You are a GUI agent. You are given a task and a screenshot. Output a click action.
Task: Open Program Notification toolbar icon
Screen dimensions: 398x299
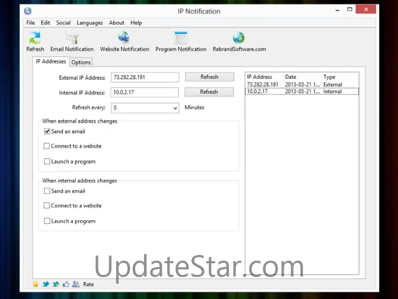(181, 38)
